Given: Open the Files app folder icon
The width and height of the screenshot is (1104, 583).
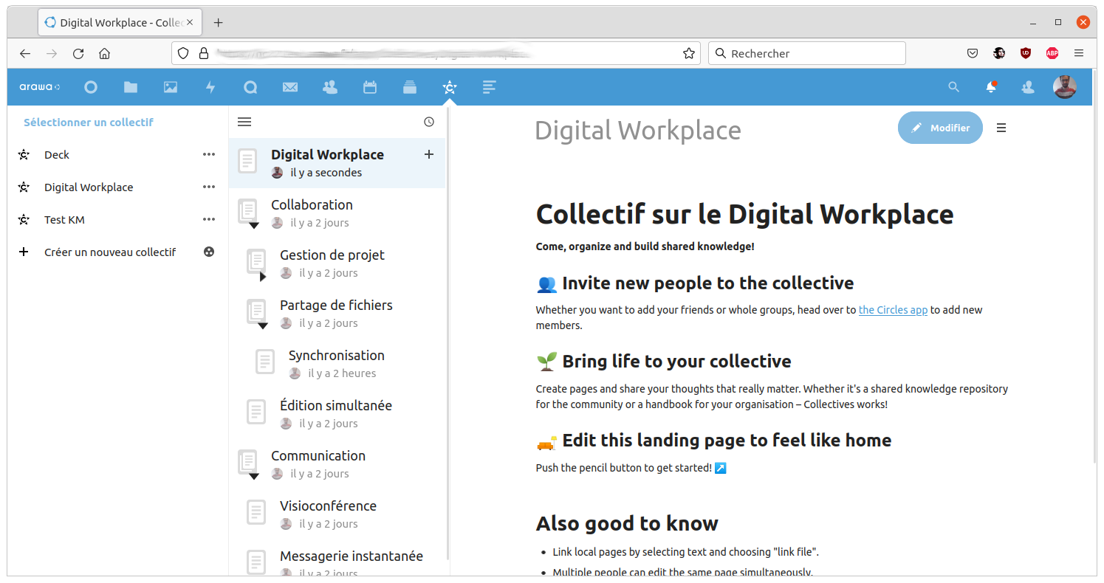Looking at the screenshot, I should pos(131,87).
